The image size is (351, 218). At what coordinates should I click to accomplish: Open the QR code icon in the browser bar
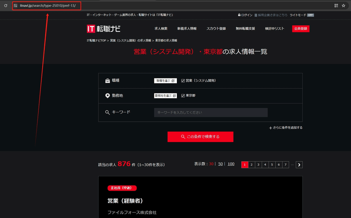(x=336, y=6)
